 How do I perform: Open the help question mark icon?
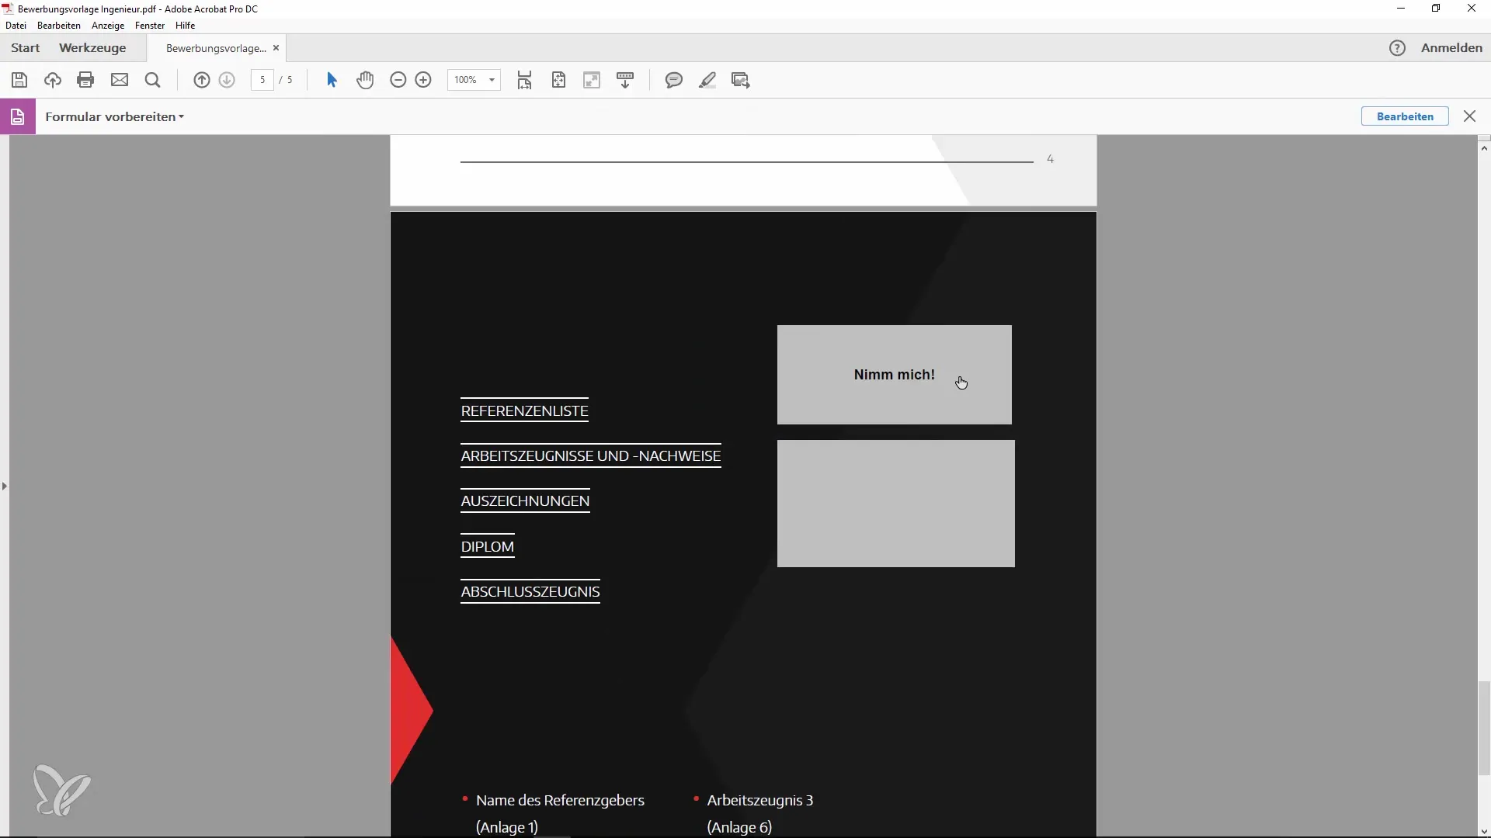pyautogui.click(x=1398, y=48)
